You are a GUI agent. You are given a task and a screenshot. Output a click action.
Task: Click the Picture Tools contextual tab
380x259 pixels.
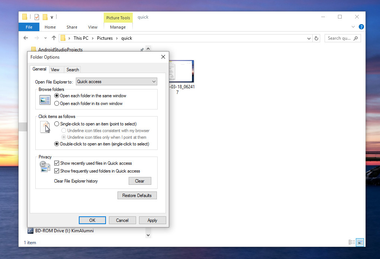[x=118, y=18]
